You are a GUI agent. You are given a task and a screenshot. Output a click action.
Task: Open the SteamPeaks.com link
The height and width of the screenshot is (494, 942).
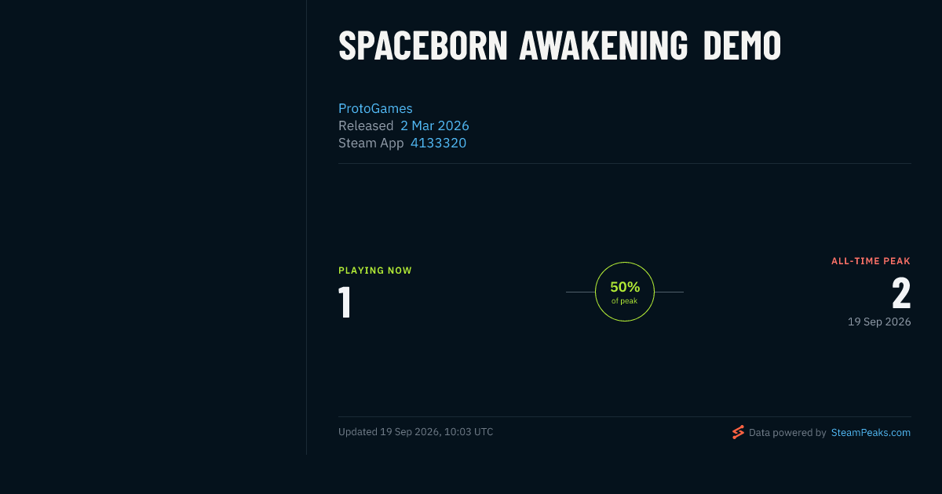(x=871, y=433)
